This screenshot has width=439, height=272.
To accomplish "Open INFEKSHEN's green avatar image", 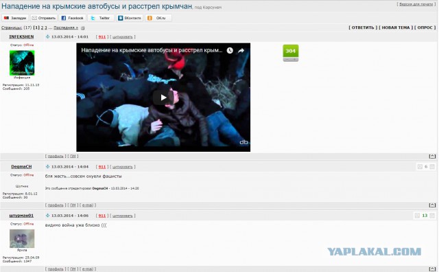I will [x=22, y=63].
